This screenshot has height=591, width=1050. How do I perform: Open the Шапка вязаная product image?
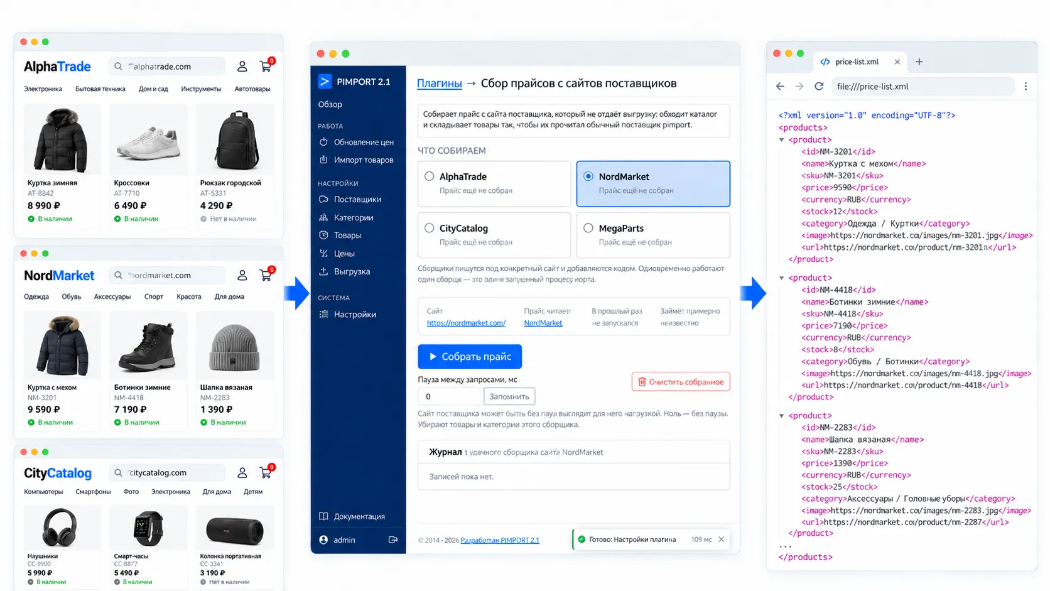(x=235, y=345)
